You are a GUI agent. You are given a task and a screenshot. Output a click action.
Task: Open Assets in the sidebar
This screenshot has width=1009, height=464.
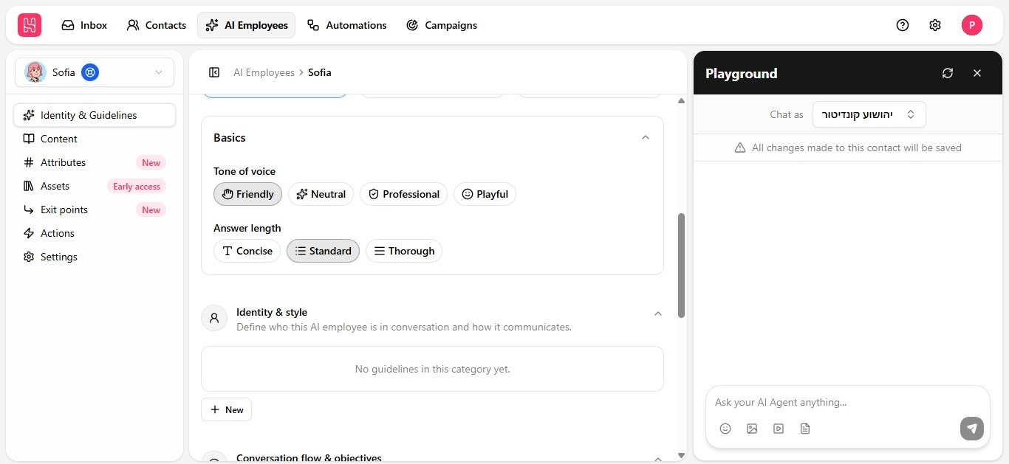pyautogui.click(x=95, y=186)
